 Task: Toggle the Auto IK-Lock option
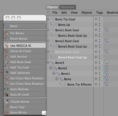25,95
